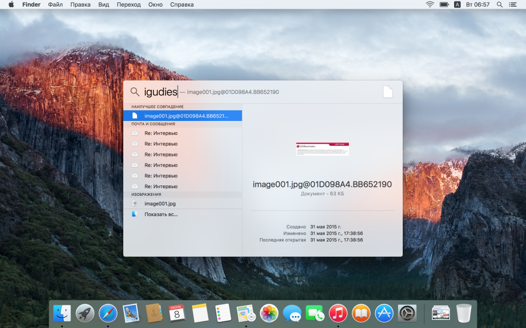The width and height of the screenshot is (526, 328).
Task: Launch Safari from the Dock
Action: coord(108,313)
